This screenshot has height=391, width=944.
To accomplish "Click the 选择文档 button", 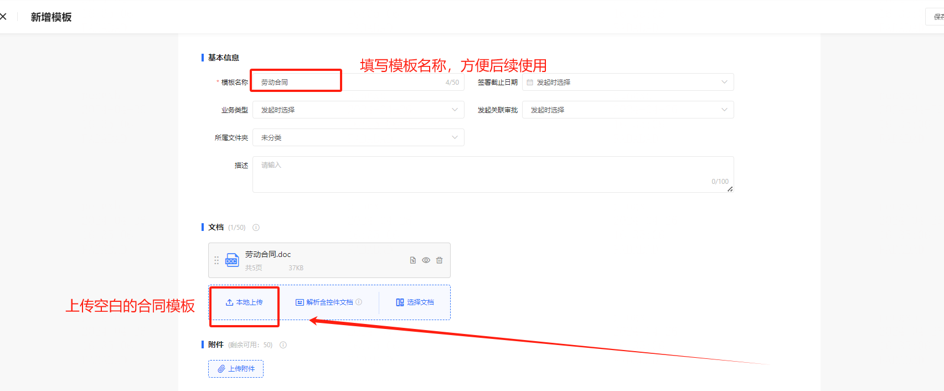I will point(415,302).
